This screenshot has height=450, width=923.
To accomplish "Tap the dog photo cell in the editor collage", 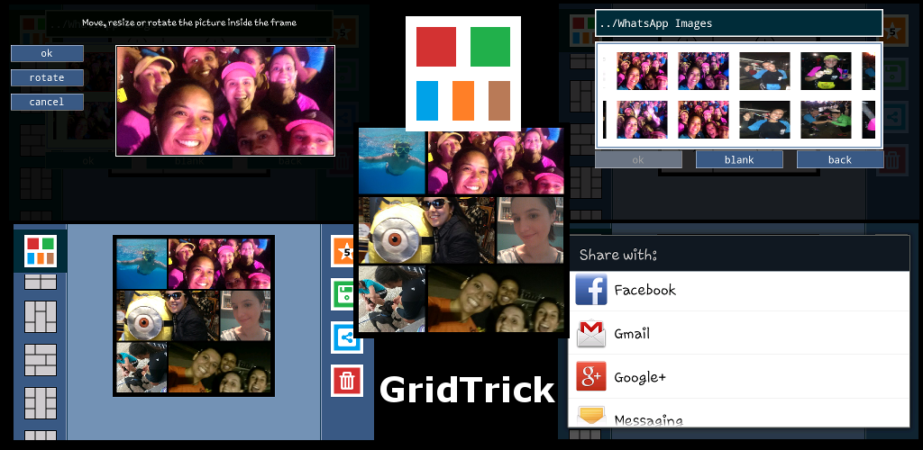I will [x=142, y=367].
